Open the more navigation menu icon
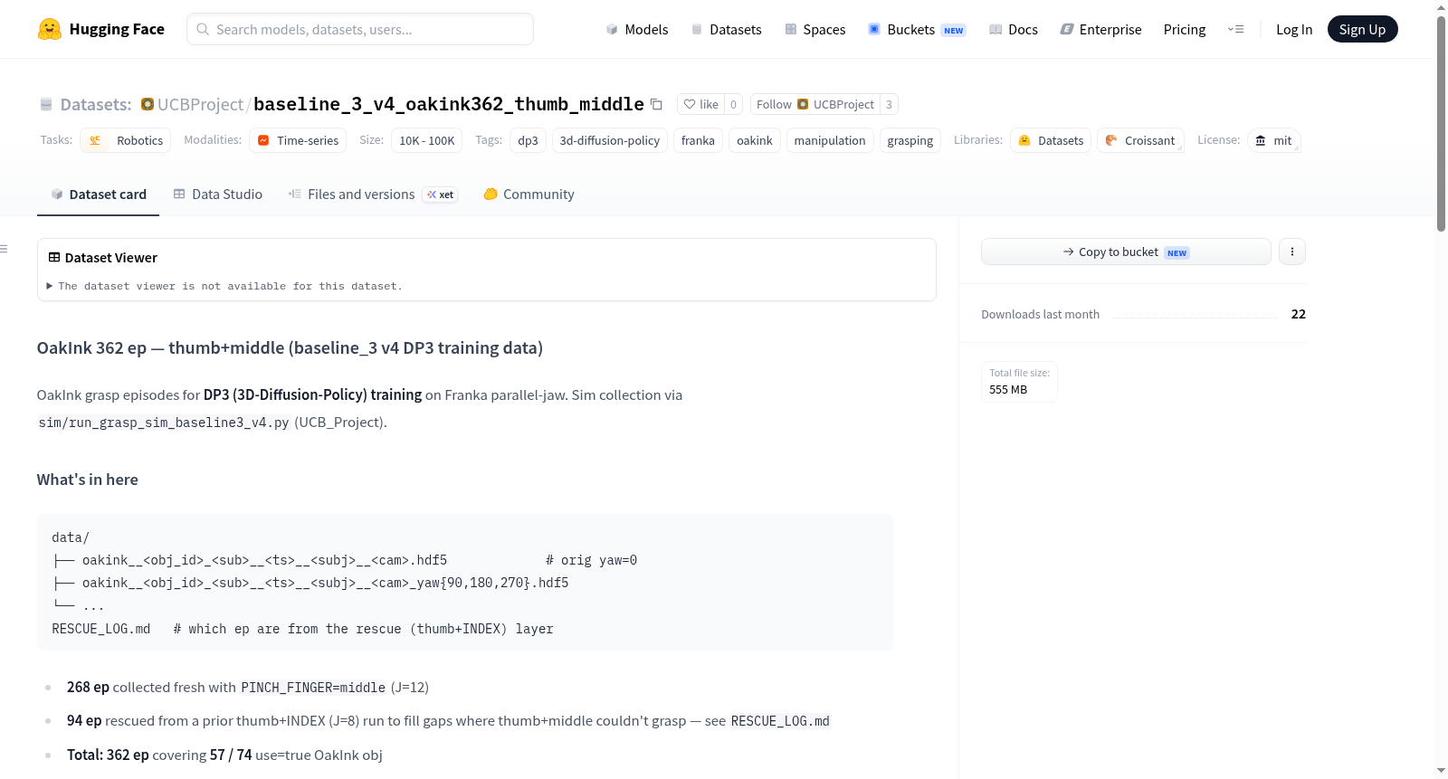The height and width of the screenshot is (779, 1448). pyautogui.click(x=1235, y=29)
